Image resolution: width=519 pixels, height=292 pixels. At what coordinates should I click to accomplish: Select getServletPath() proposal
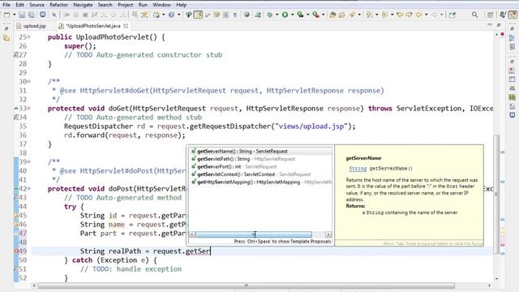pyautogui.click(x=260, y=159)
